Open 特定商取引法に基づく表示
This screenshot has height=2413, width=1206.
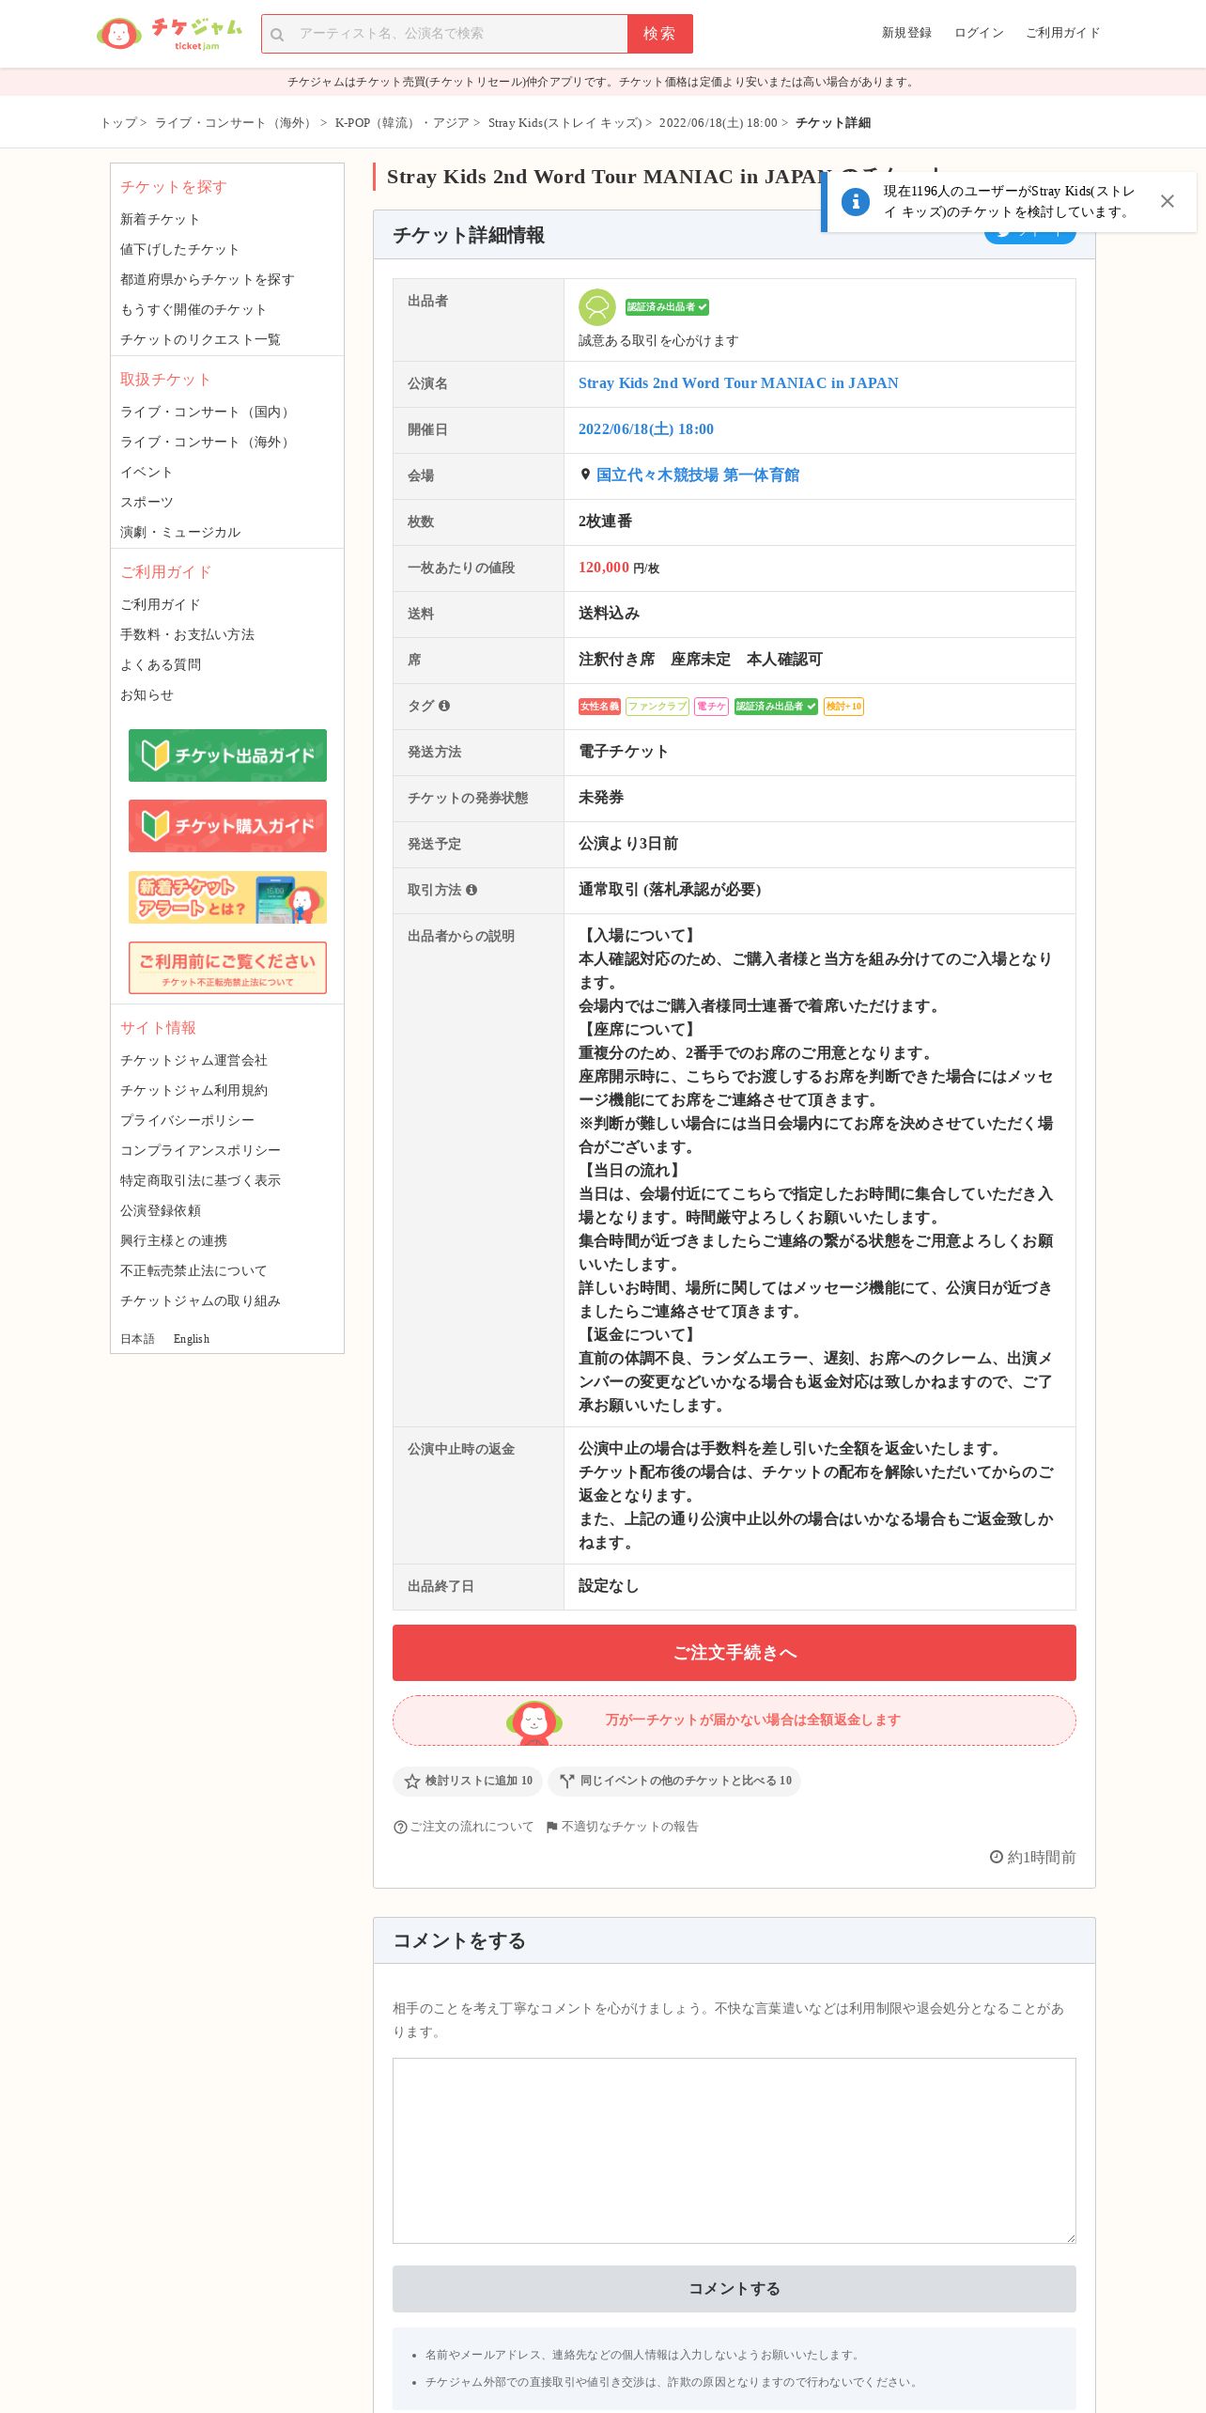tap(200, 1180)
